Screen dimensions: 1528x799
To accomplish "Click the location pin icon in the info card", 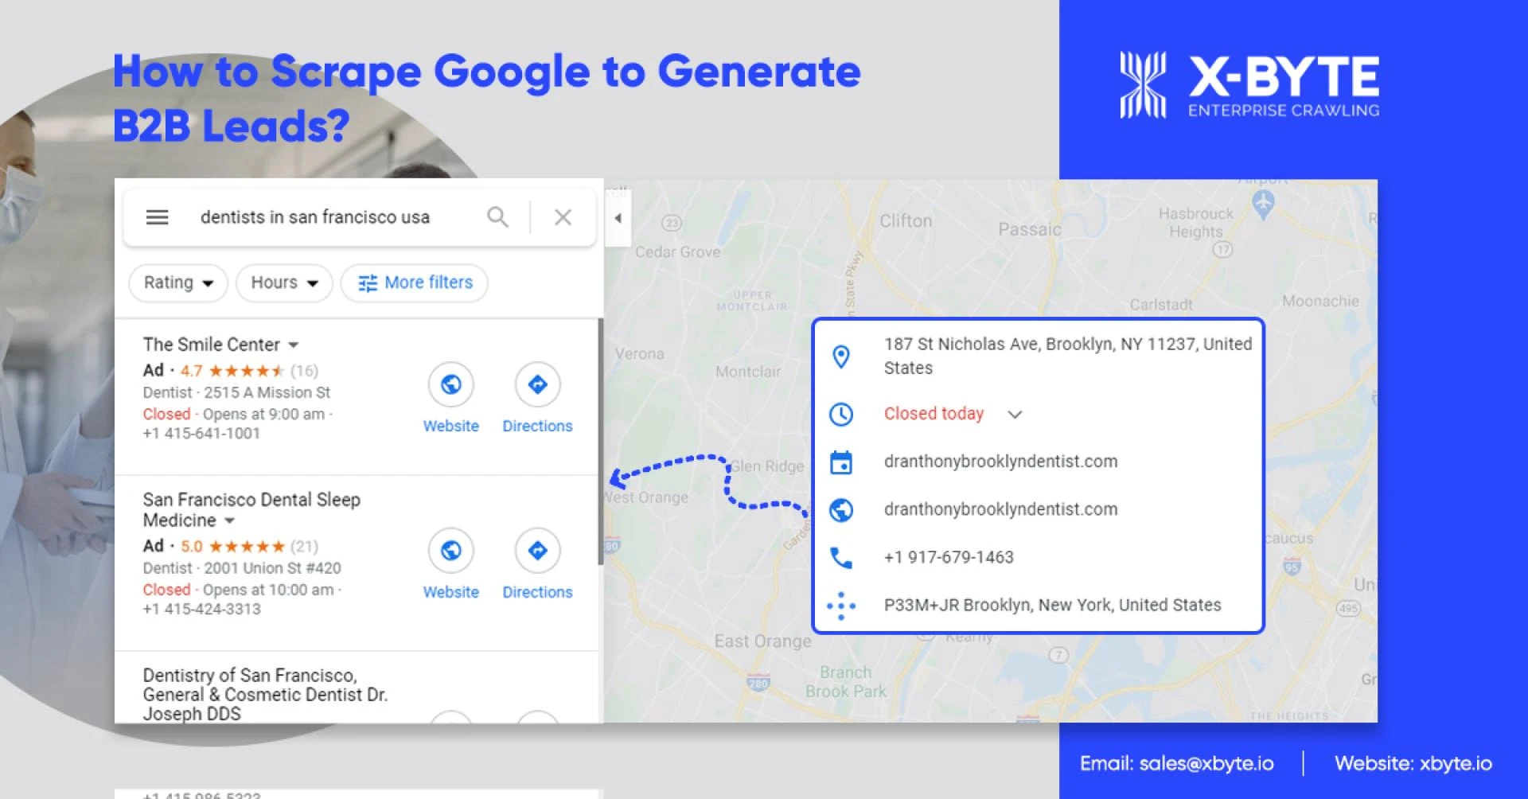I will (x=841, y=357).
